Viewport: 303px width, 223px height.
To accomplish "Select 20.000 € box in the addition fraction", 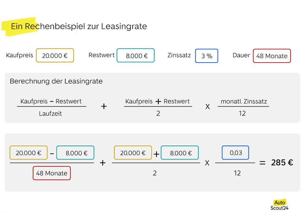I will click(x=133, y=153).
